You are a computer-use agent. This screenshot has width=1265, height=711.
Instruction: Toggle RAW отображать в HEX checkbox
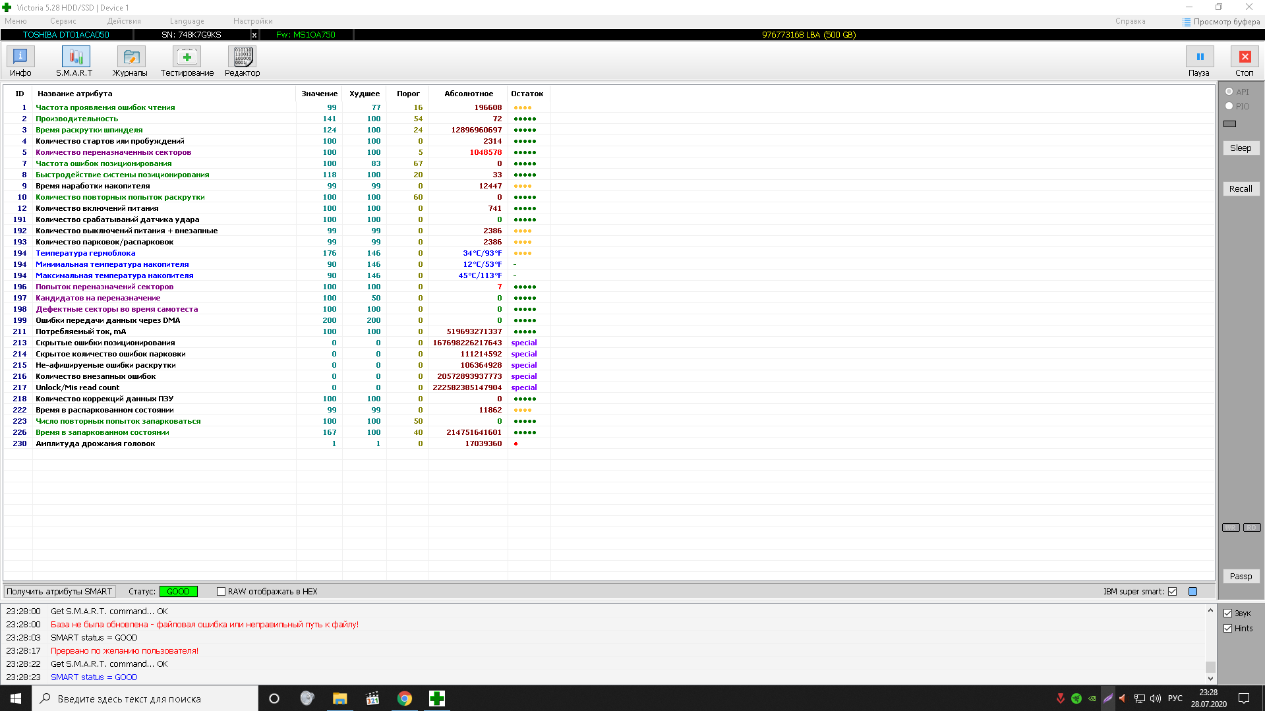pyautogui.click(x=221, y=592)
